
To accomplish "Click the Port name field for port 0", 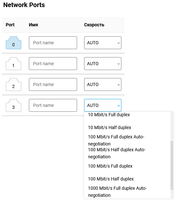I will tap(53, 43).
